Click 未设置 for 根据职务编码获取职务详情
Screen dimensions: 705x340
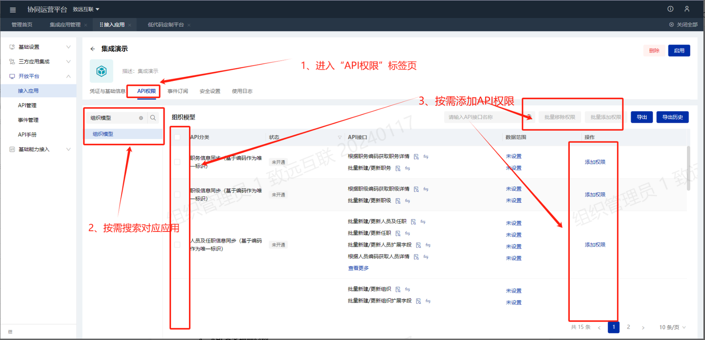click(513, 157)
